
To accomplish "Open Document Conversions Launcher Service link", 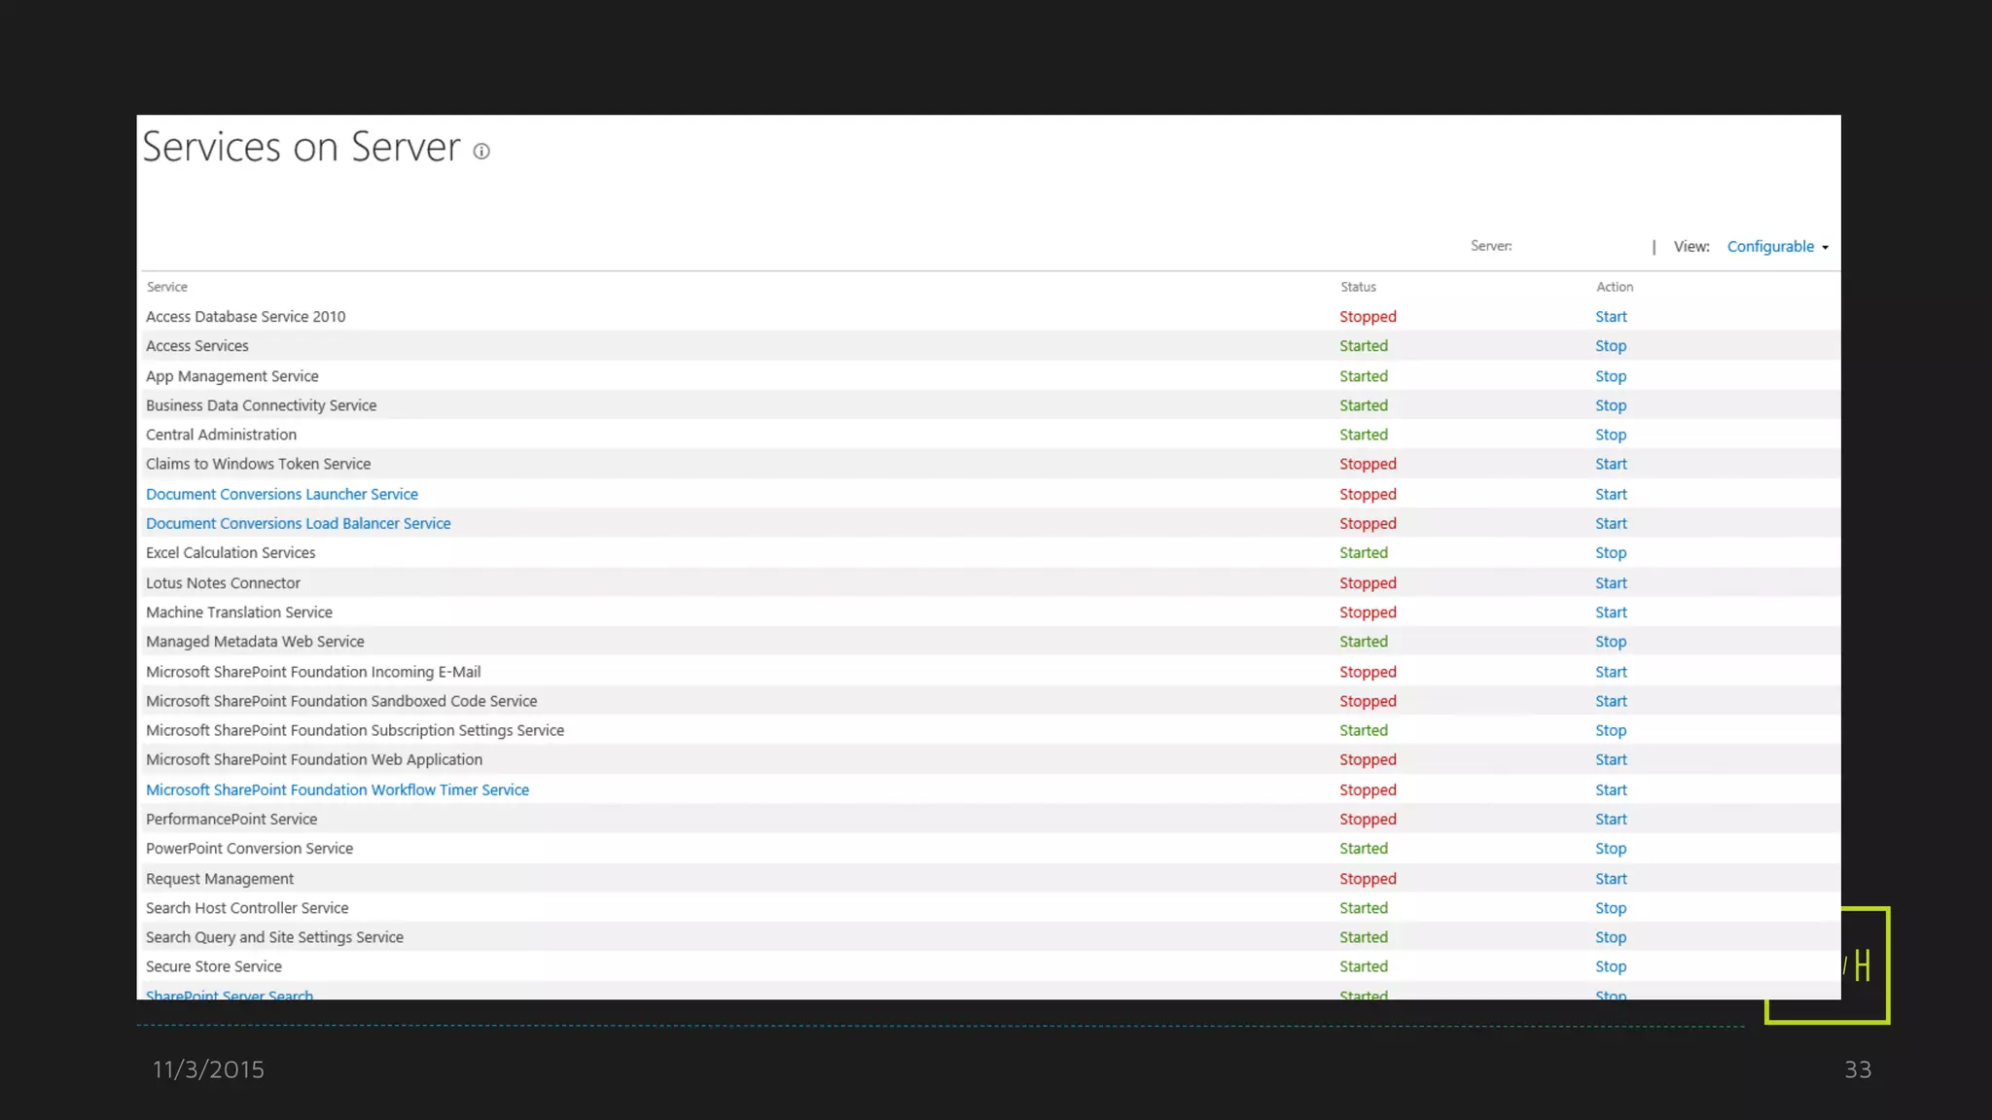I will coord(282,494).
